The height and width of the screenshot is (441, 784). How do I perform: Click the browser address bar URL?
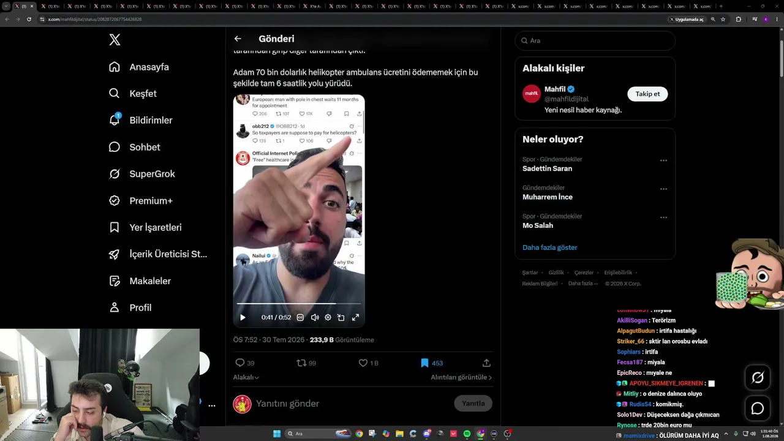pyautogui.click(x=95, y=19)
